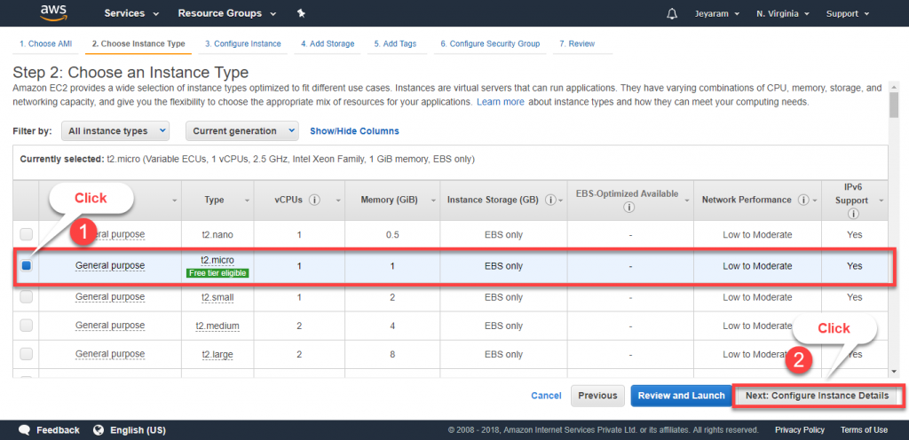Image resolution: width=909 pixels, height=440 pixels.
Task: Click the Learn more link
Action: pos(501,101)
